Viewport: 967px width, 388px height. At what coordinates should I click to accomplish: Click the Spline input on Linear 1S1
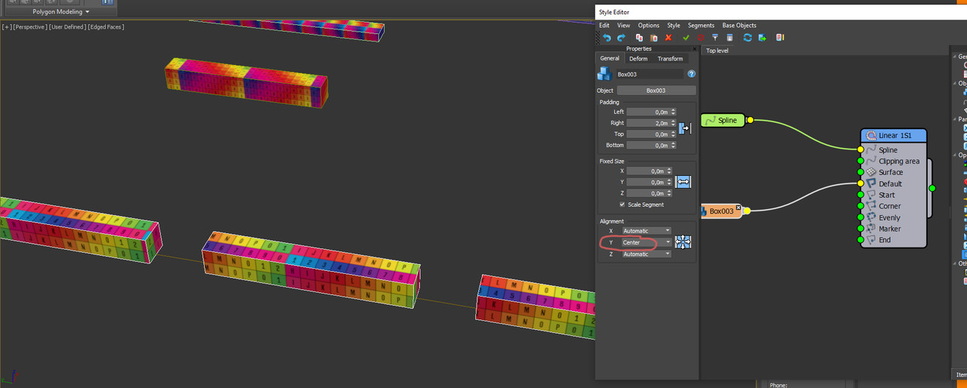tap(889, 150)
